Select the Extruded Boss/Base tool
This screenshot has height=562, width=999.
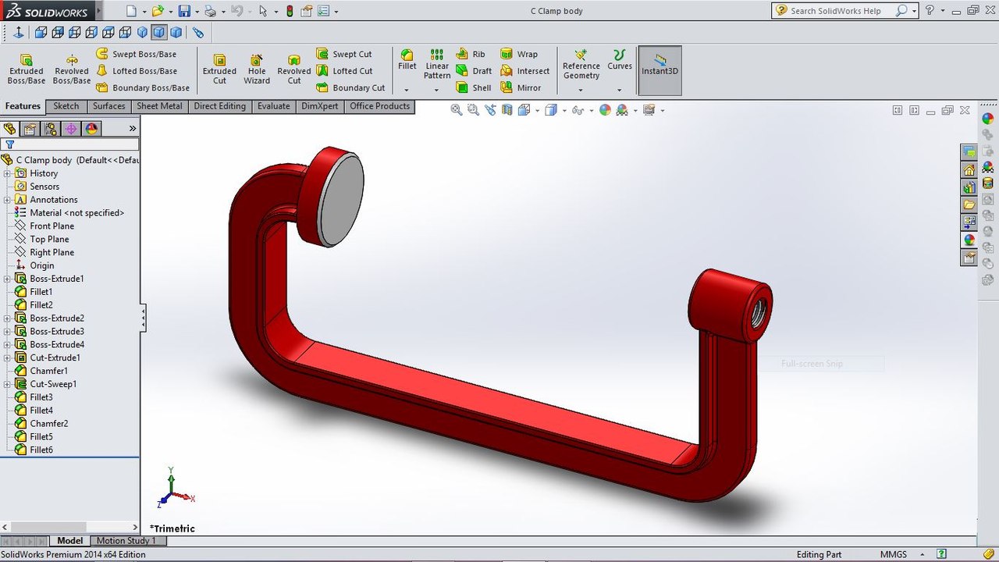[x=26, y=69]
